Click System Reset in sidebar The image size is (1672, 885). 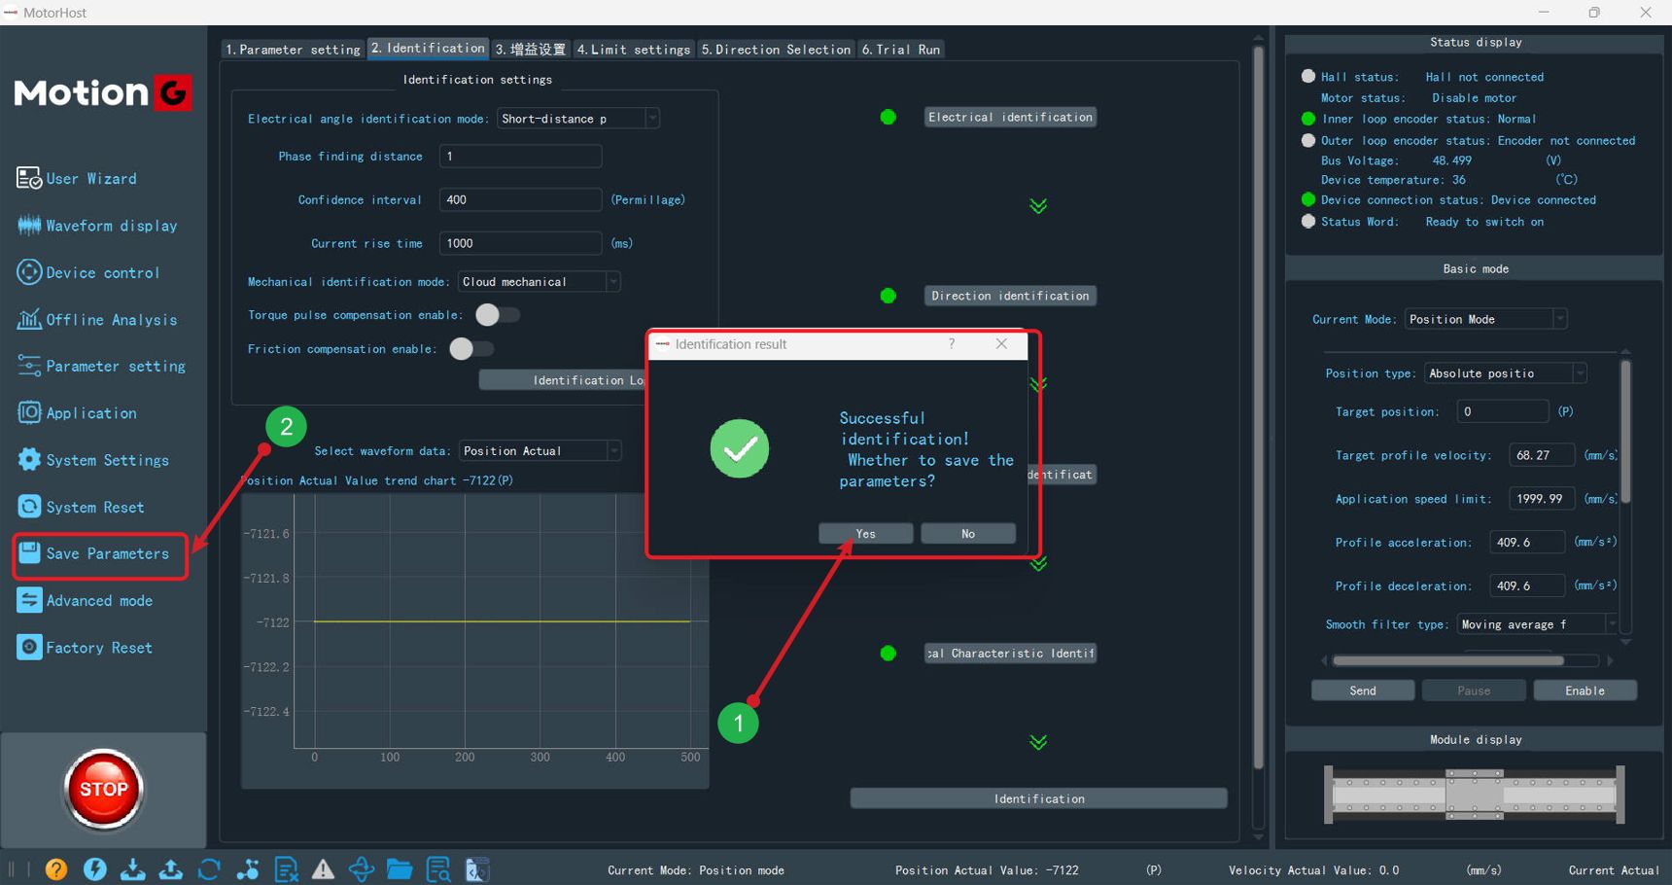pyautogui.click(x=81, y=507)
